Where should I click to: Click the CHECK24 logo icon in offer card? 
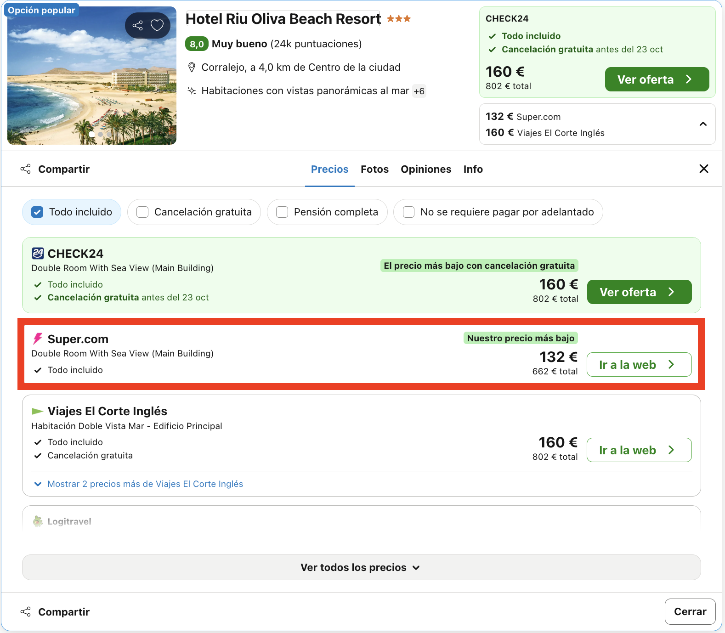pyautogui.click(x=38, y=253)
